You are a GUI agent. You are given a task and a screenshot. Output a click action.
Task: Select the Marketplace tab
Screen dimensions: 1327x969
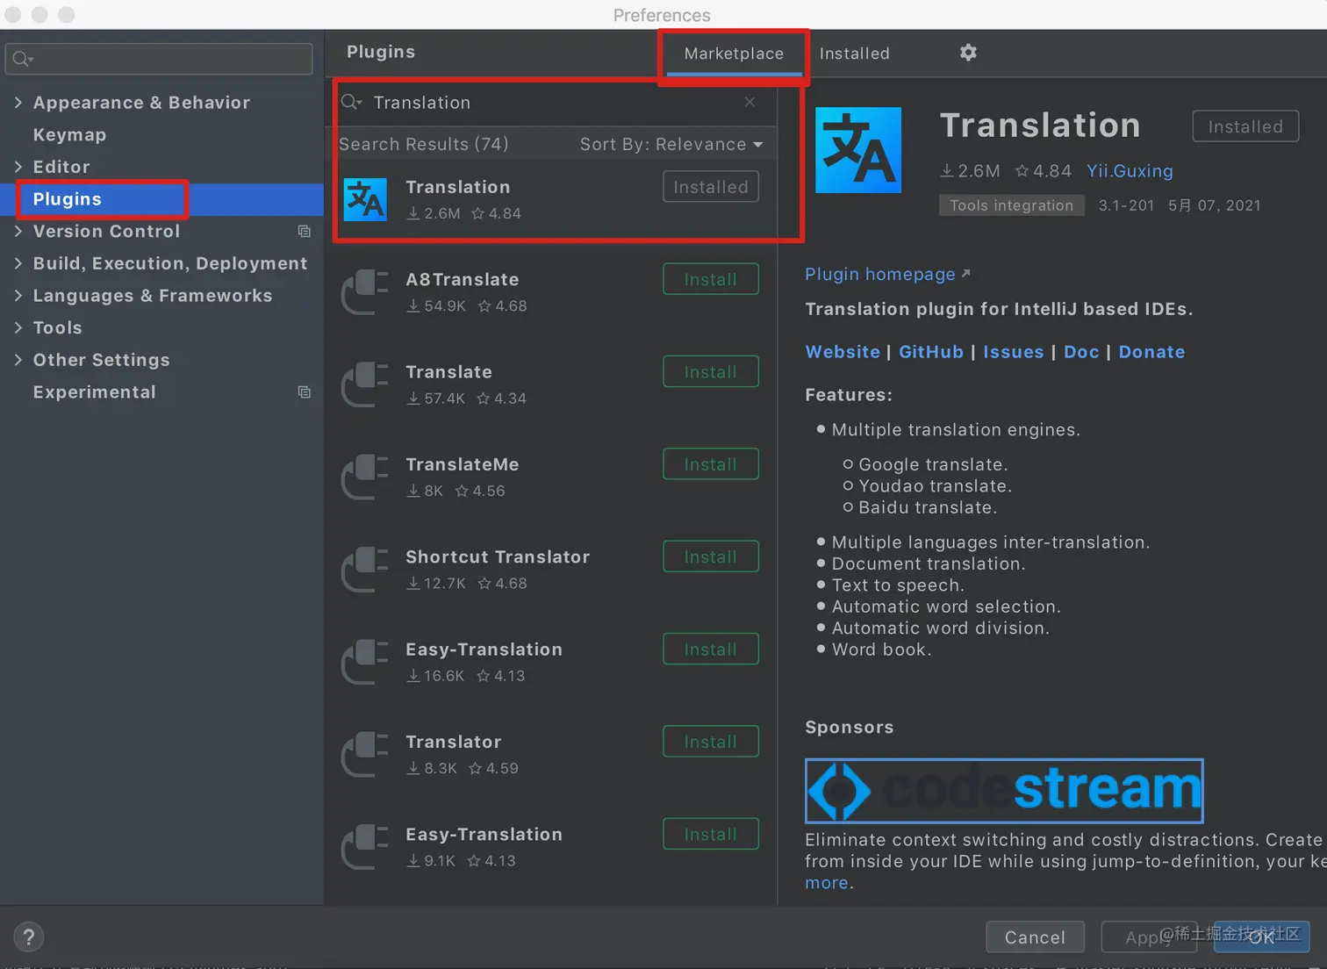pos(733,53)
